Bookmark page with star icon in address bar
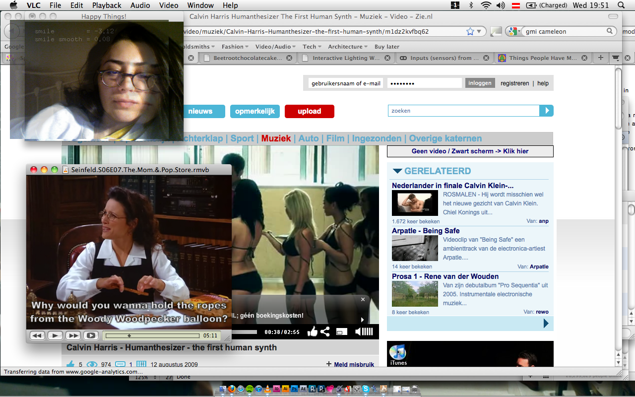The width and height of the screenshot is (635, 397). coord(470,31)
